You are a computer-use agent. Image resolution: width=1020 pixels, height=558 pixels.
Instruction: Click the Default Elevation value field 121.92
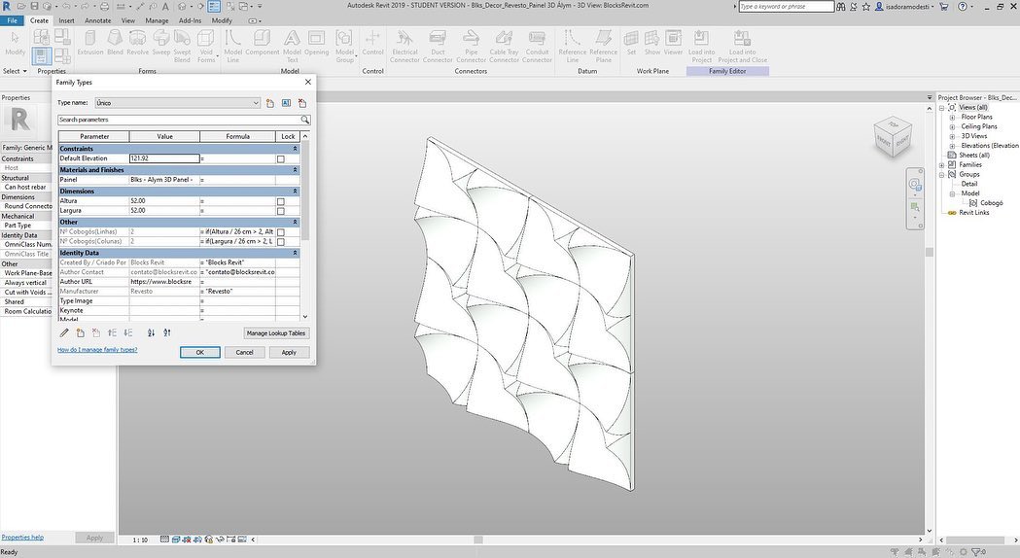[164, 158]
